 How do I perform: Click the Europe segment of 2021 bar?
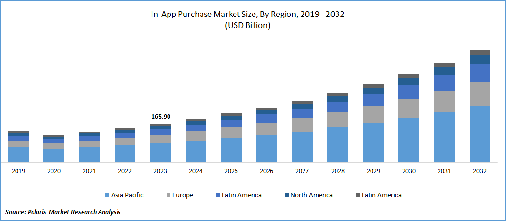pyautogui.click(x=89, y=144)
